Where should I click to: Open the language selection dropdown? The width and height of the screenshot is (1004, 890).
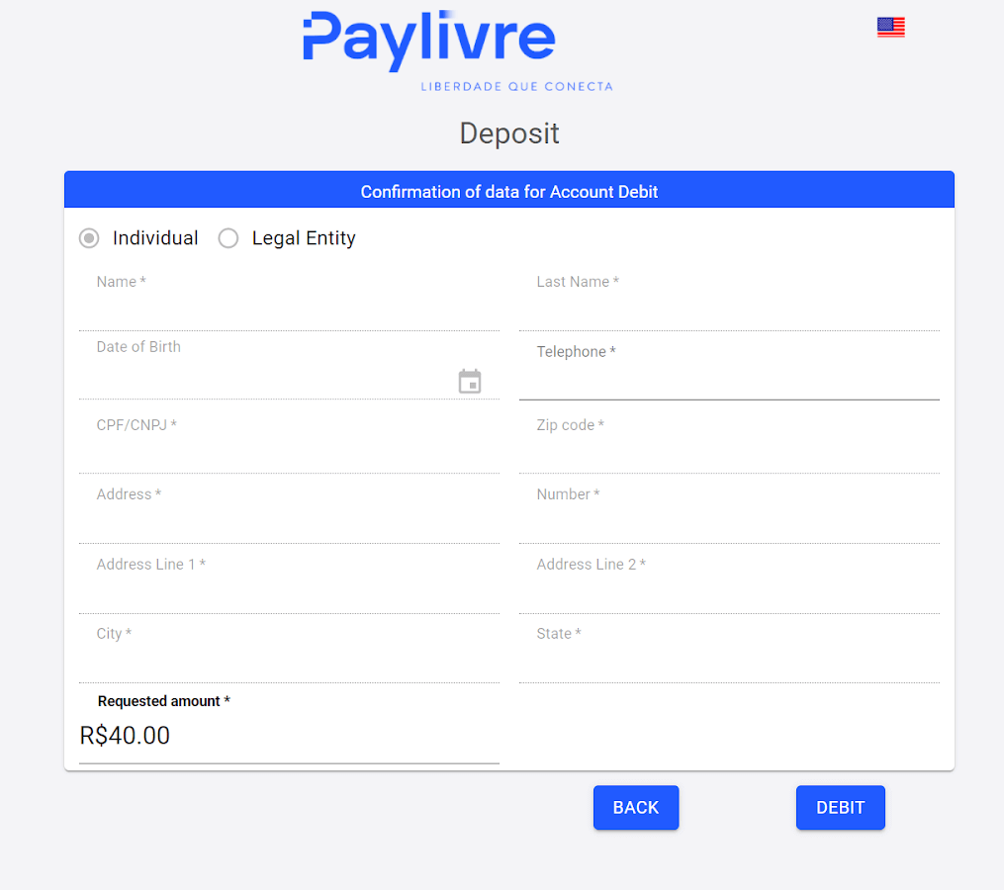pyautogui.click(x=889, y=27)
